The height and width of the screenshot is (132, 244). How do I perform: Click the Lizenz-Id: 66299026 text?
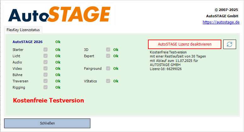pyautogui.click(x=166, y=69)
